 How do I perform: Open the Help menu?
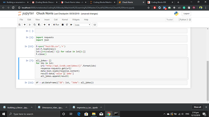[x=86, y=20]
